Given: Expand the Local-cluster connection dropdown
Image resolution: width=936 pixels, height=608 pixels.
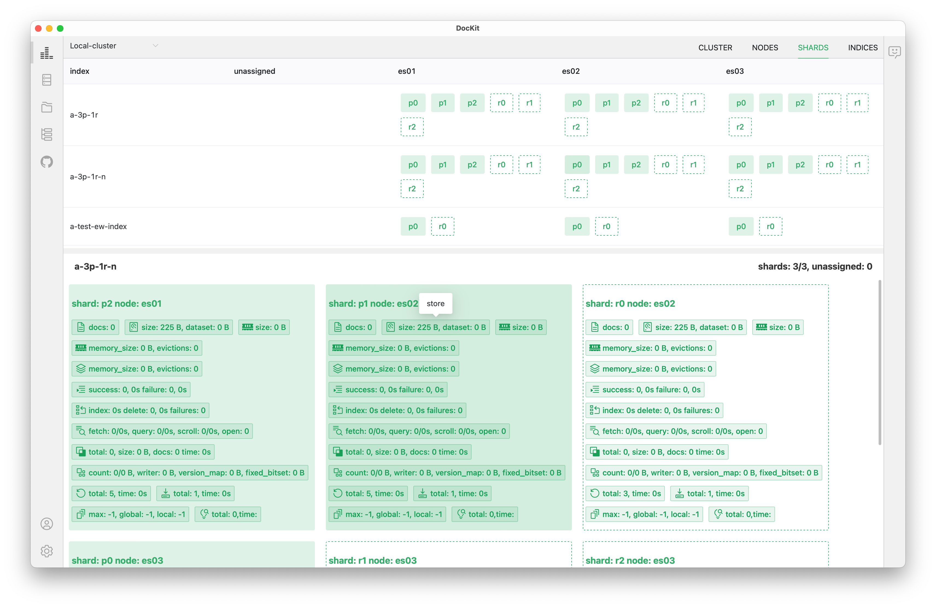Looking at the screenshot, I should click(x=114, y=46).
